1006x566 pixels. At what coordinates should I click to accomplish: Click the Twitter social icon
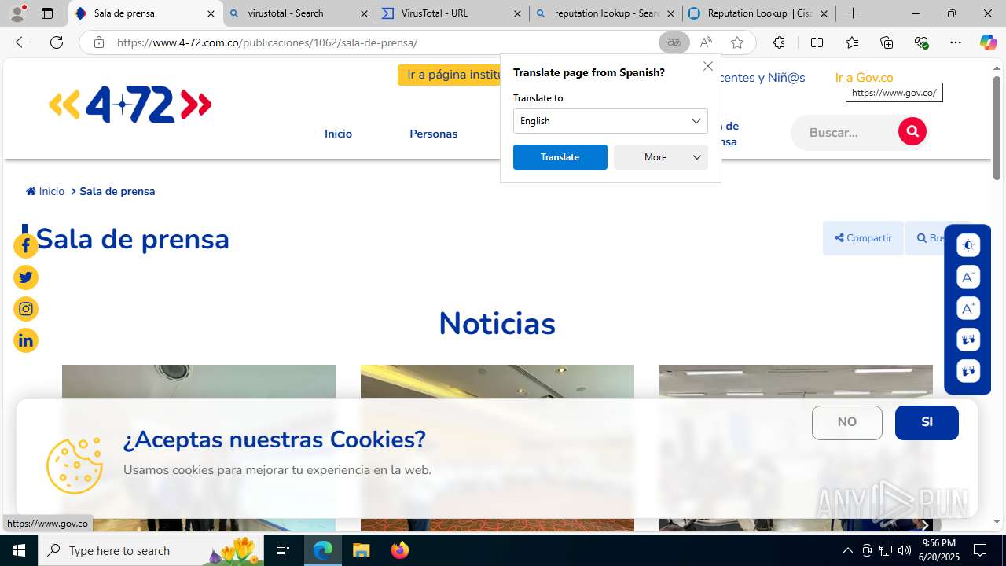tap(26, 277)
